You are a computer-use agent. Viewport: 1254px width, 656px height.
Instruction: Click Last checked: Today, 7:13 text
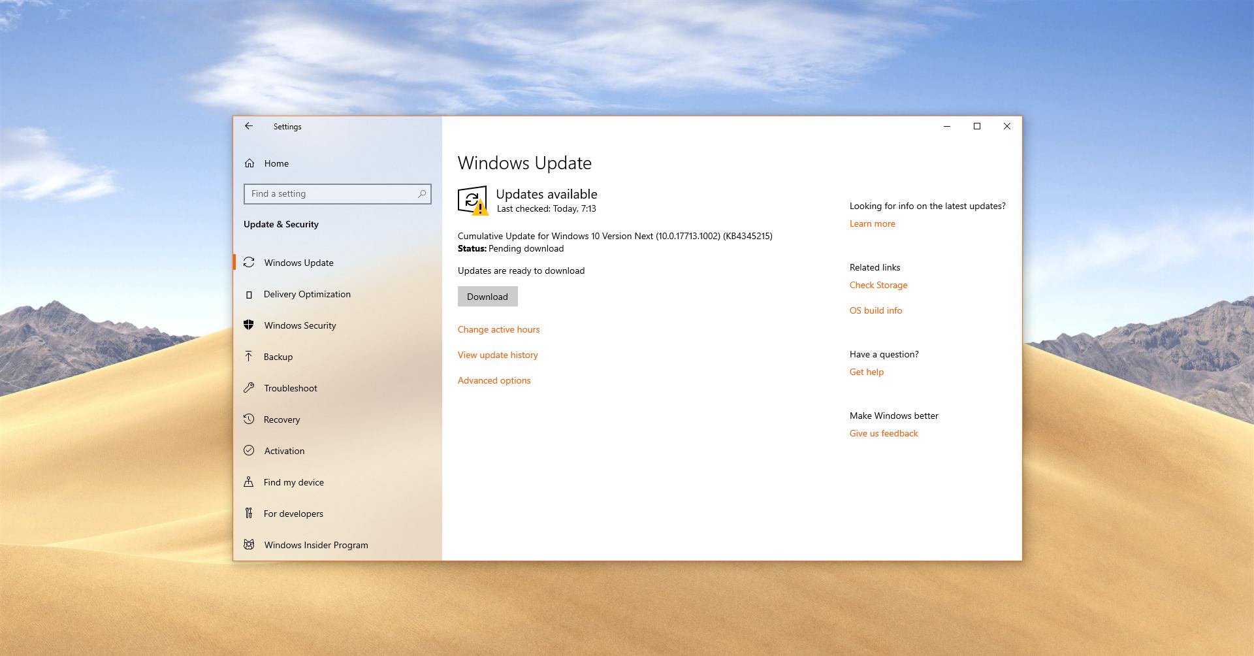(546, 208)
